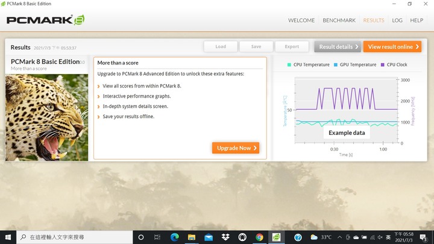The image size is (434, 244).
Task: Open the round headset app on taskbar
Action: (x=242, y=237)
